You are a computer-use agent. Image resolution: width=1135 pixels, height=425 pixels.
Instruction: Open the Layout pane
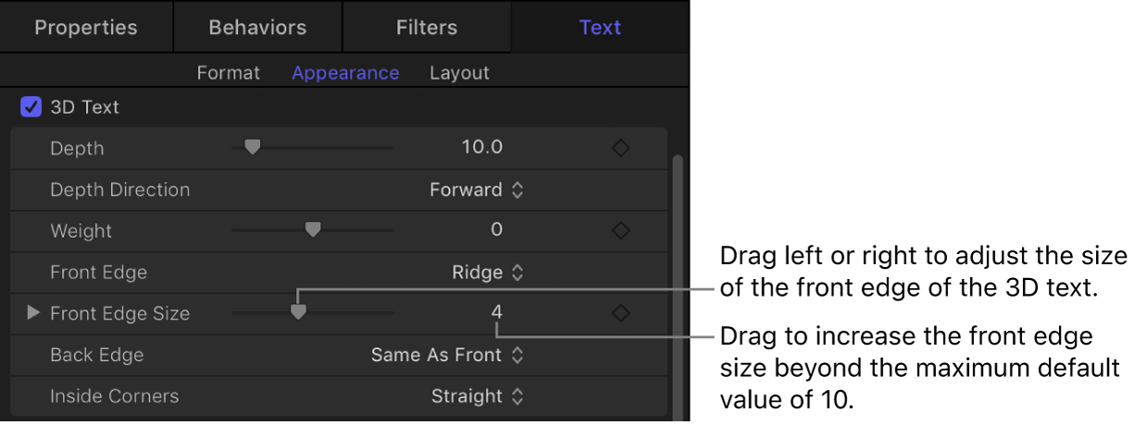click(x=459, y=73)
